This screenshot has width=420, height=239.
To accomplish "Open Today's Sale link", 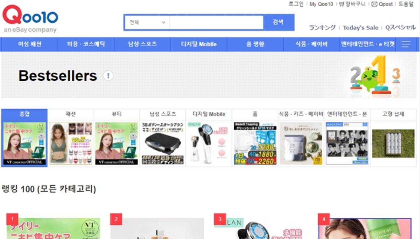I will pos(360,28).
